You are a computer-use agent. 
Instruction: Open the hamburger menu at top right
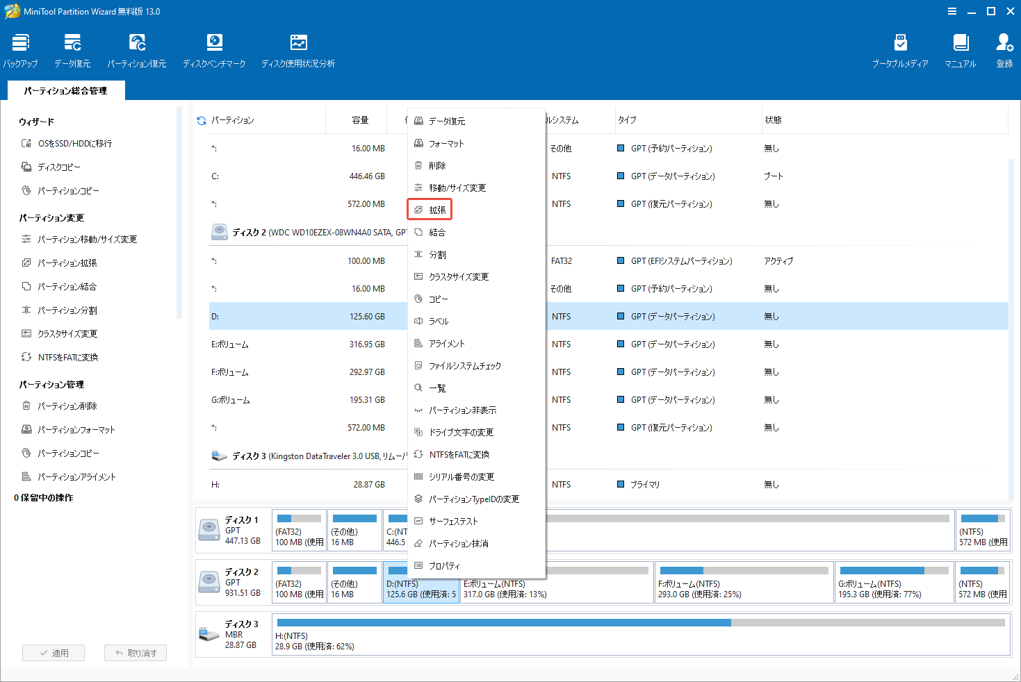coord(951,11)
